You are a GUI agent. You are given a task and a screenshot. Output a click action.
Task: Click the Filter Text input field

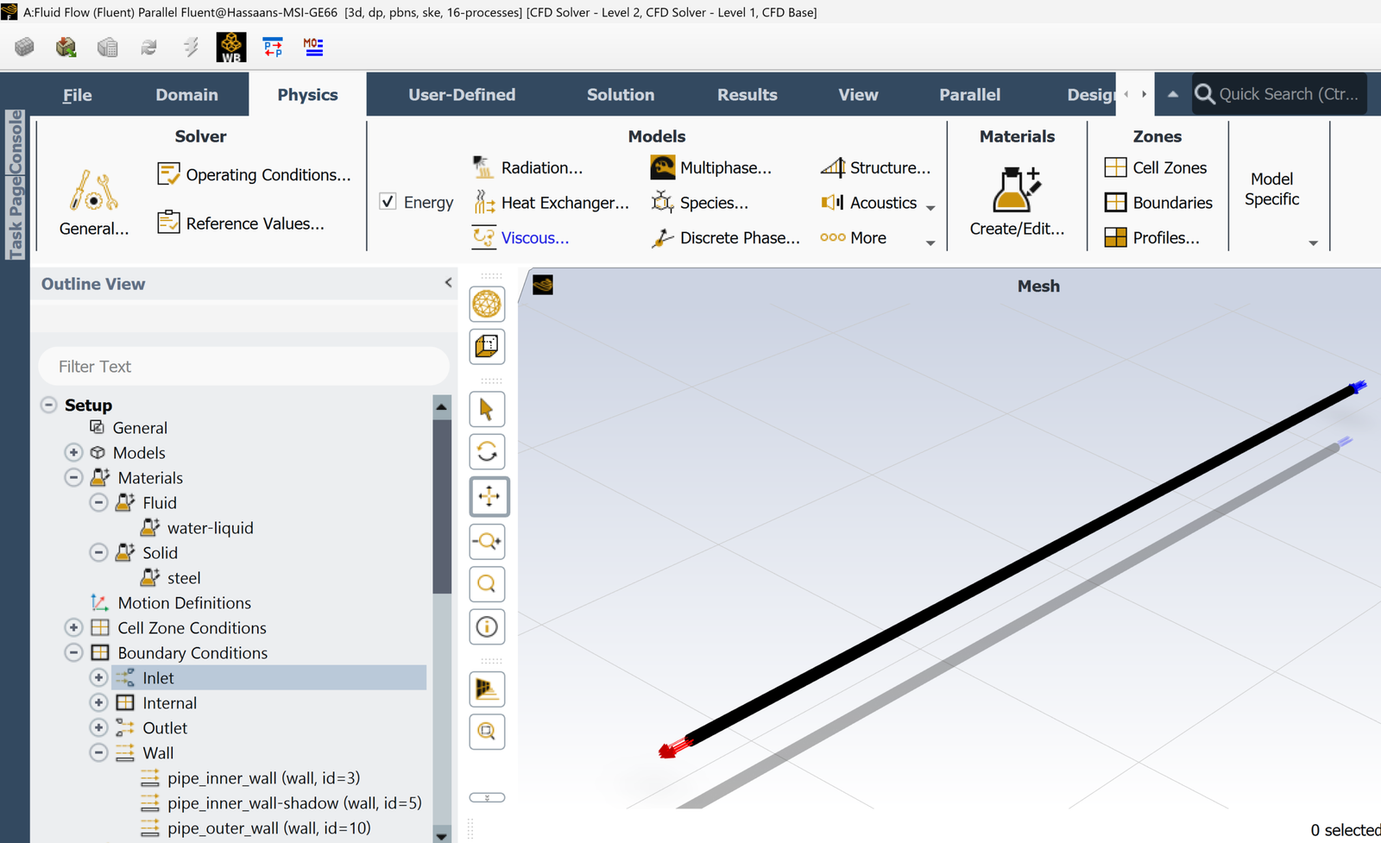(x=244, y=367)
